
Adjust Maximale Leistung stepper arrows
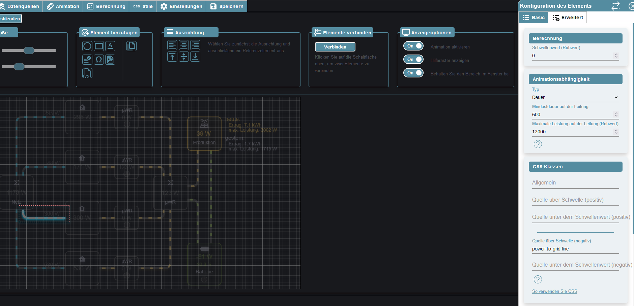(616, 132)
